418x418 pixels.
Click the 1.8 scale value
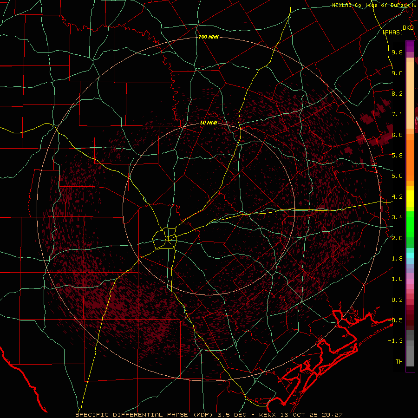click(x=397, y=259)
